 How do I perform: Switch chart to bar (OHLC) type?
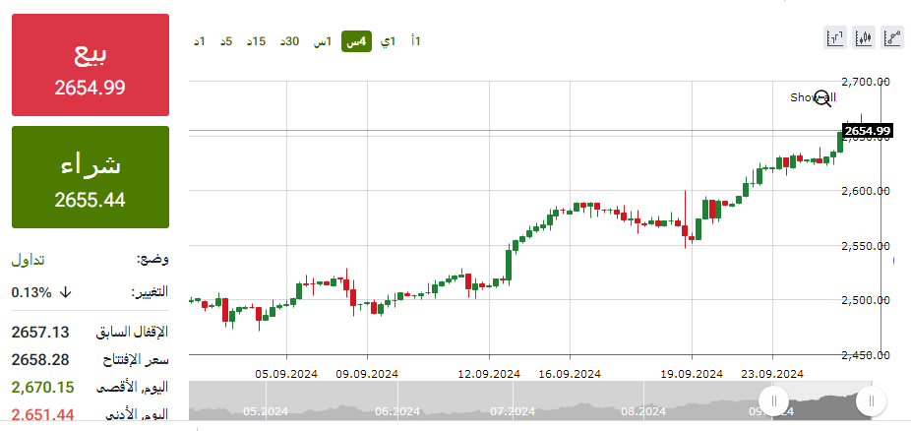pyautogui.click(x=835, y=38)
